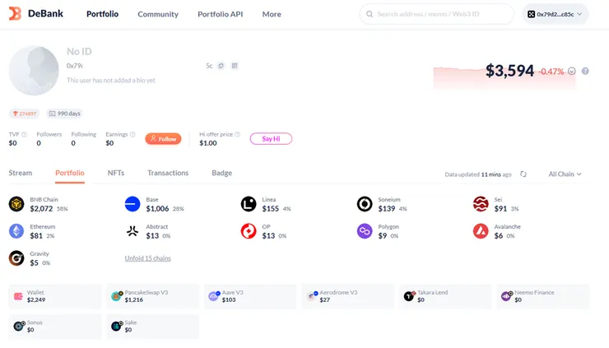This screenshot has width=609, height=348.
Task: Expand the balance change dropdown arrow
Action: (572, 71)
